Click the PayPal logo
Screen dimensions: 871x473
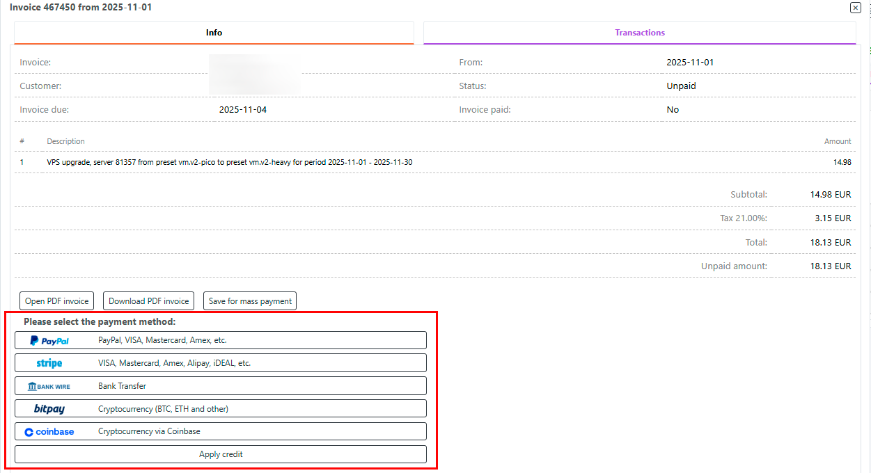coord(49,341)
